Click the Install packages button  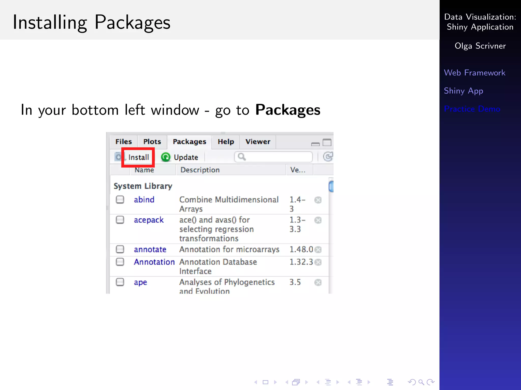[x=138, y=157]
